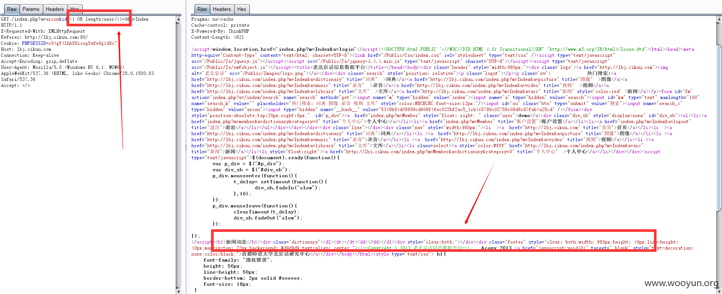The height and width of the screenshot is (294, 722).
Task: Click the 'Connection: Keep-alive' header line
Action: point(30,55)
